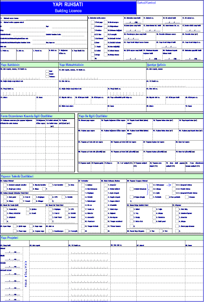Click the Barkod/Karekod box
This screenshot has height=302, width=204.
point(170,8)
